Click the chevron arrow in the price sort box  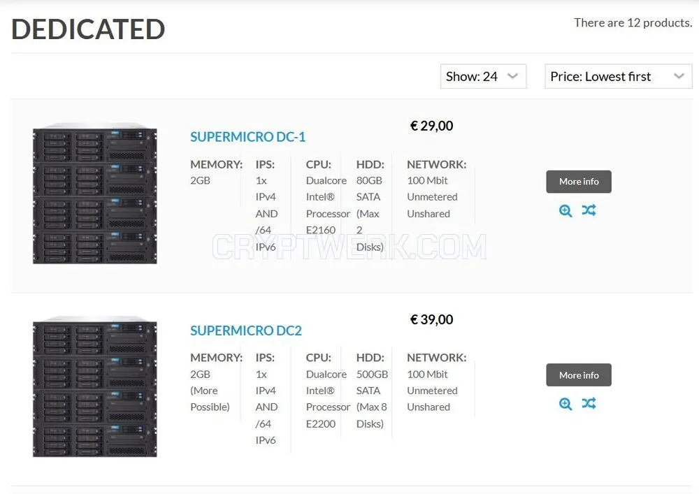pyautogui.click(x=679, y=76)
